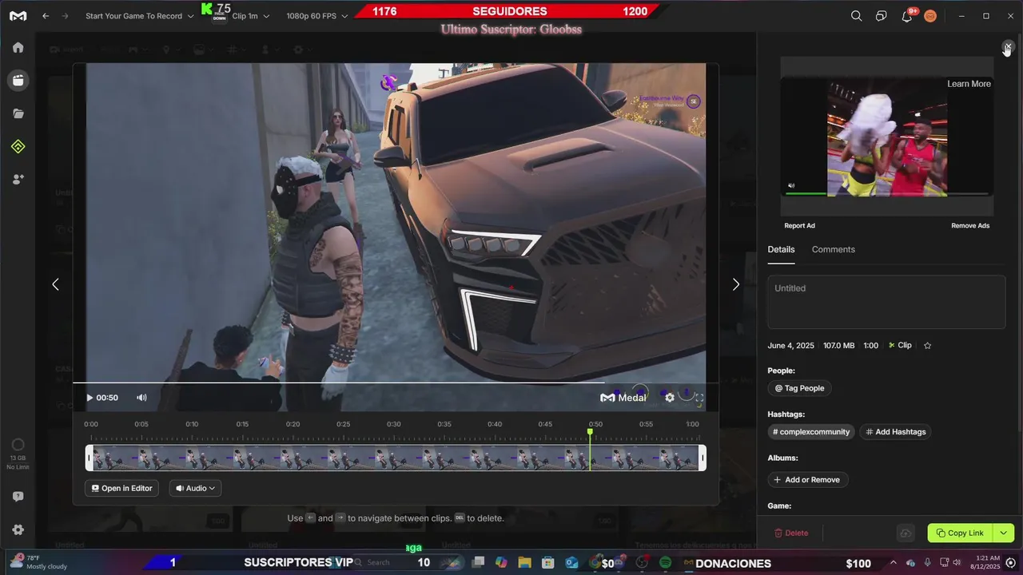Open the orange profile avatar menu

click(930, 16)
